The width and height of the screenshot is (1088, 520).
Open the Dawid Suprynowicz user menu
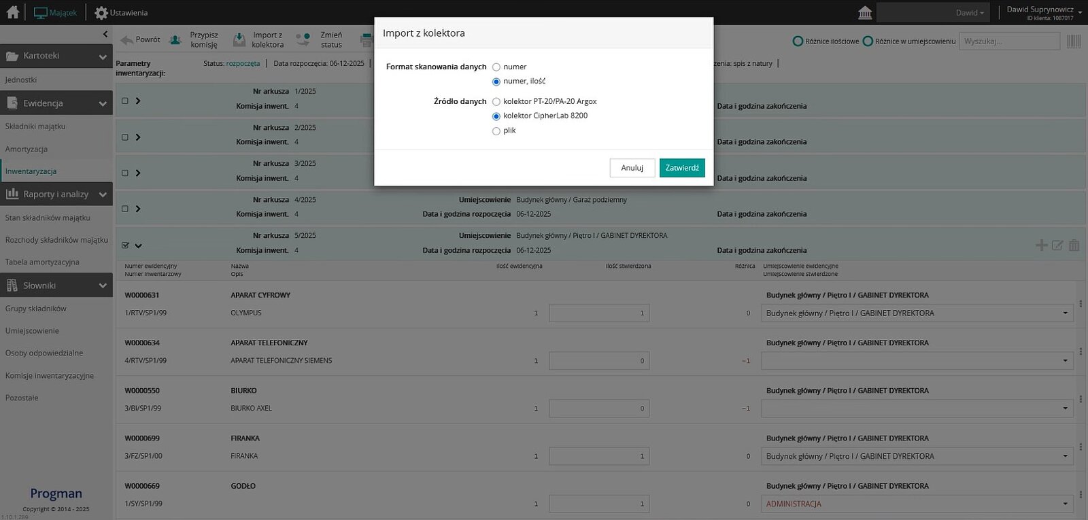point(1044,12)
